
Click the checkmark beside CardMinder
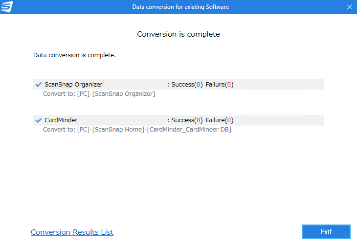38,120
